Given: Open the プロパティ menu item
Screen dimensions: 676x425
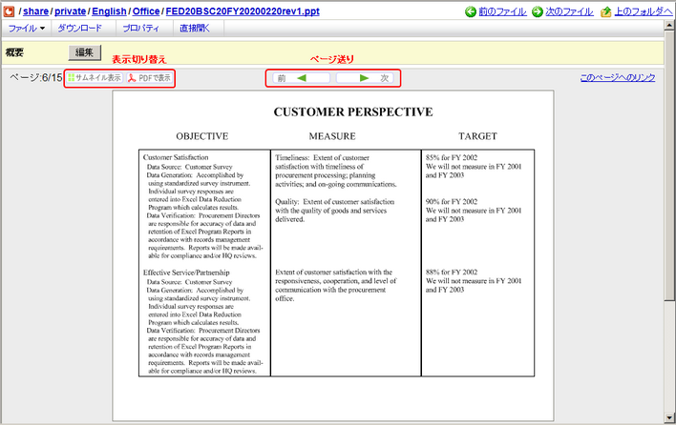Looking at the screenshot, I should (x=142, y=29).
